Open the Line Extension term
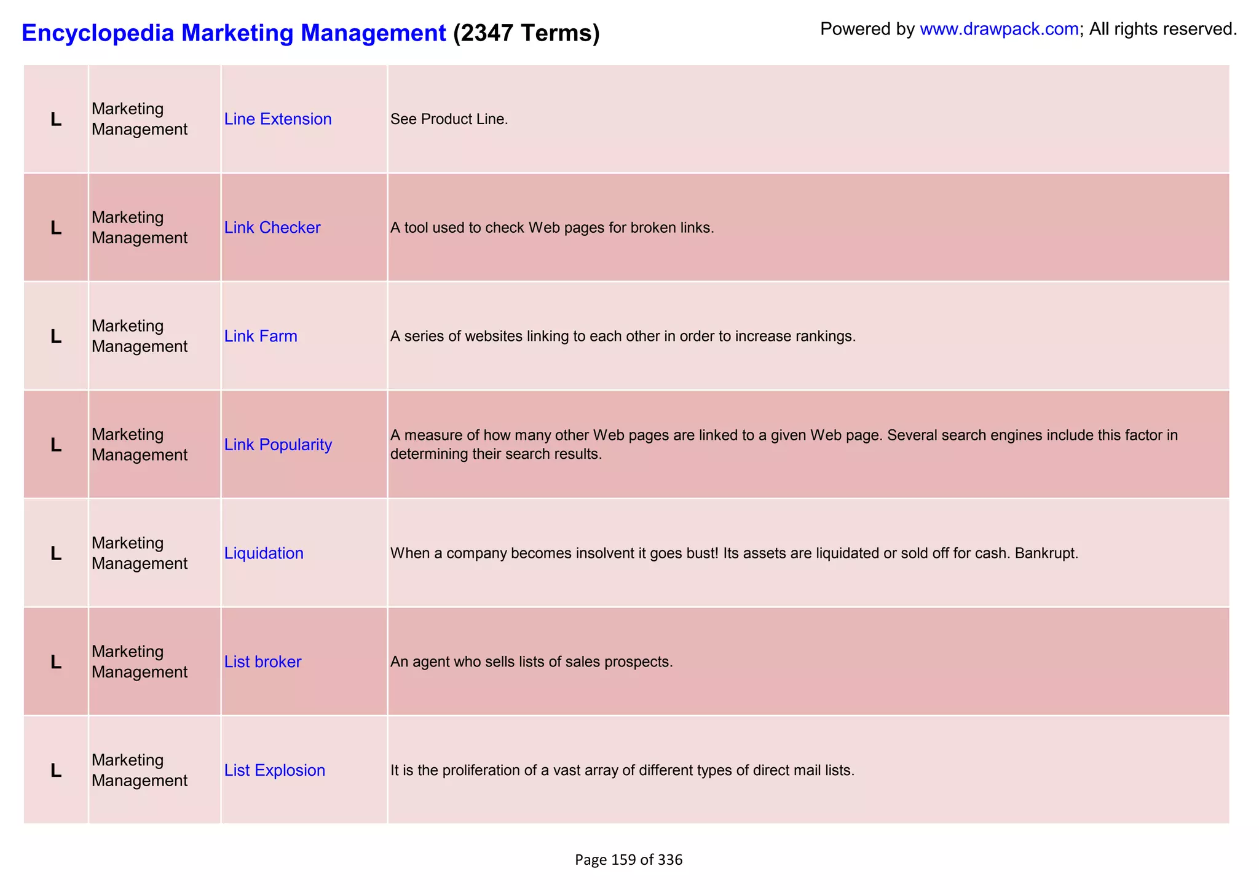This screenshot has height=890, width=1259. (x=278, y=119)
